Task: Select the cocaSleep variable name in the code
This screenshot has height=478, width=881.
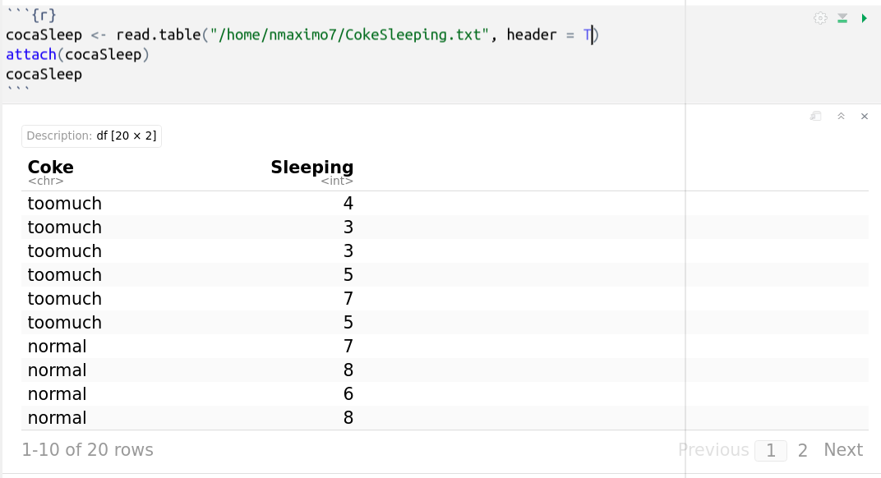Action: tap(44, 34)
